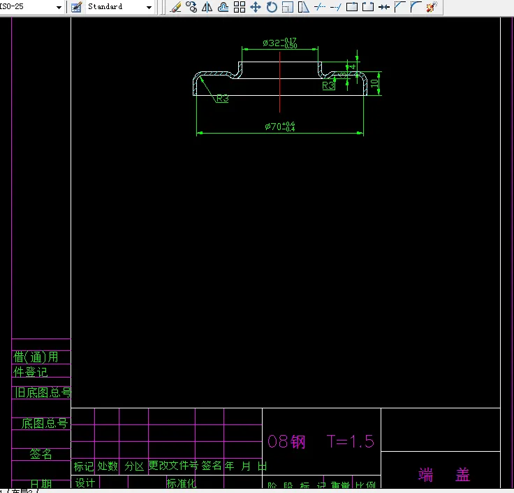
Task: Click the 更改文件号 cell
Action: click(173, 466)
